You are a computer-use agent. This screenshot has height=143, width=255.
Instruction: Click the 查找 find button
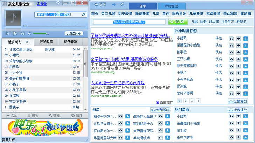coord(55,116)
